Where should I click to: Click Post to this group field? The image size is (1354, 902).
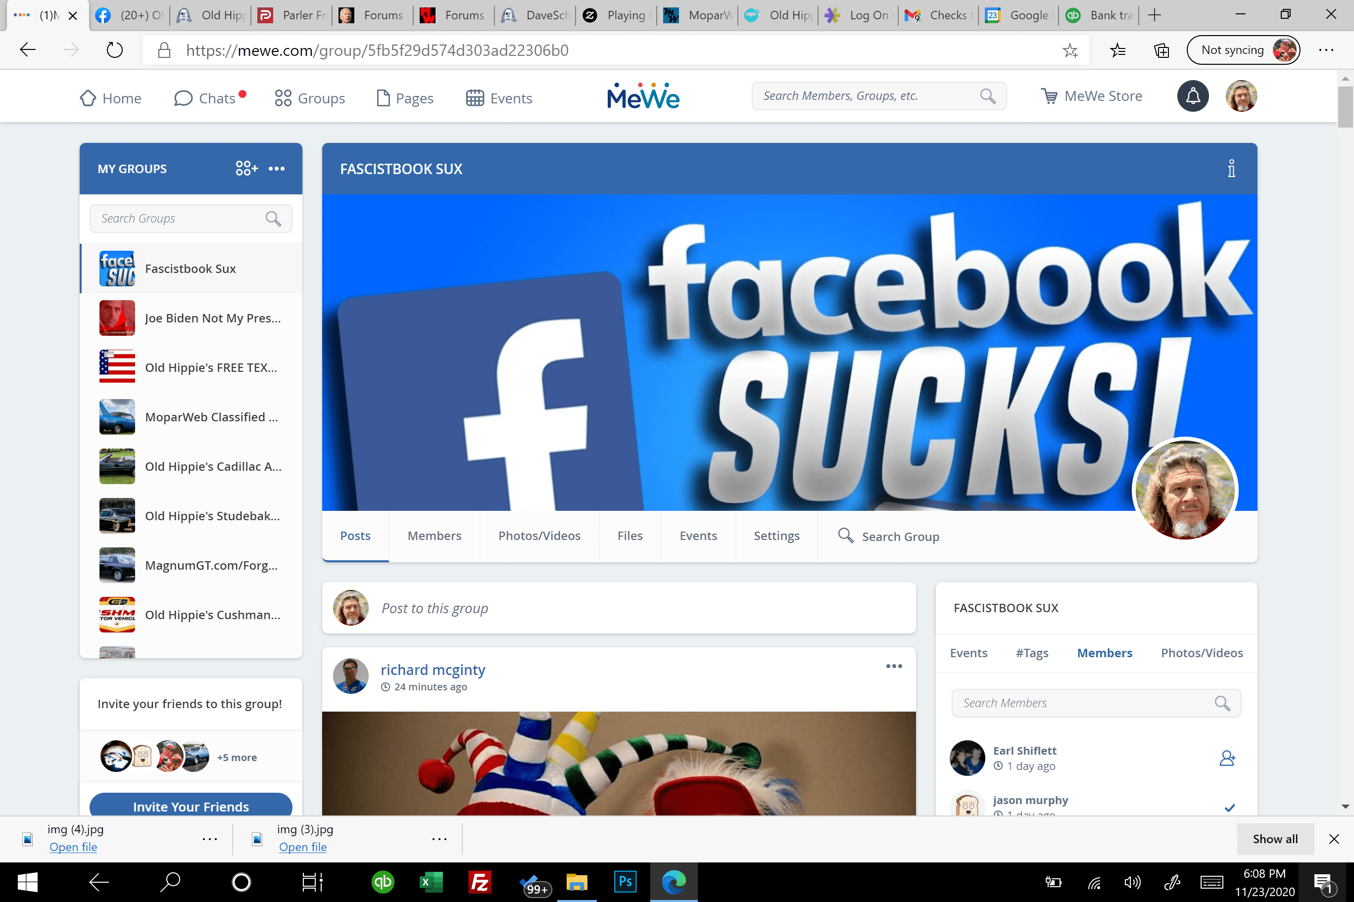[x=619, y=608]
